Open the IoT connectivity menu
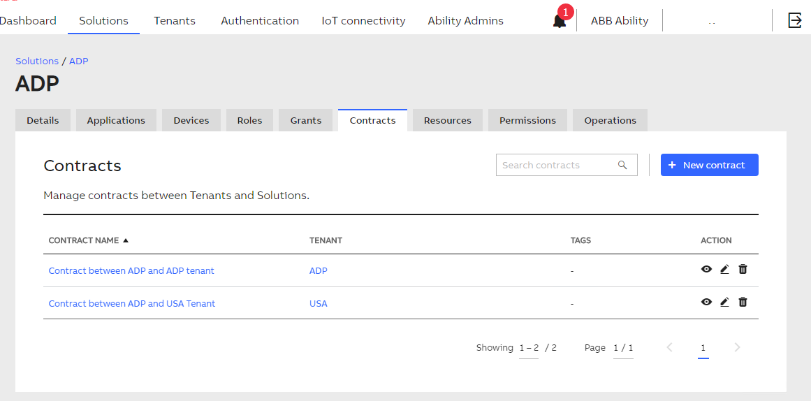The image size is (811, 401). (364, 21)
